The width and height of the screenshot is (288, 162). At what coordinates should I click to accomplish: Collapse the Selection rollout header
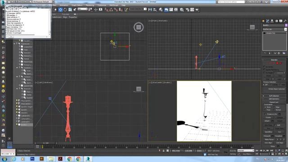coord(274,60)
